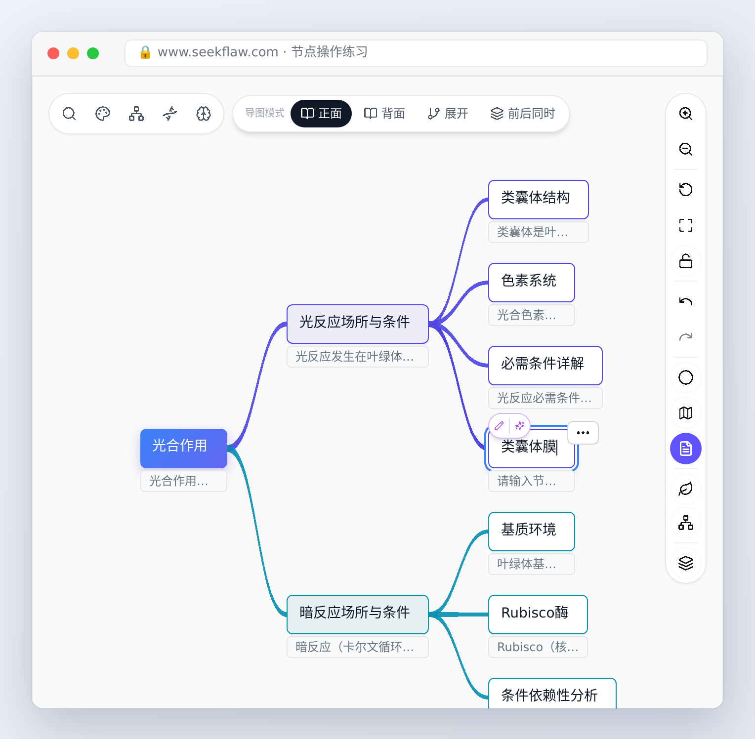Open the note 光反应必需条件…
755x739 pixels.
[545, 398]
